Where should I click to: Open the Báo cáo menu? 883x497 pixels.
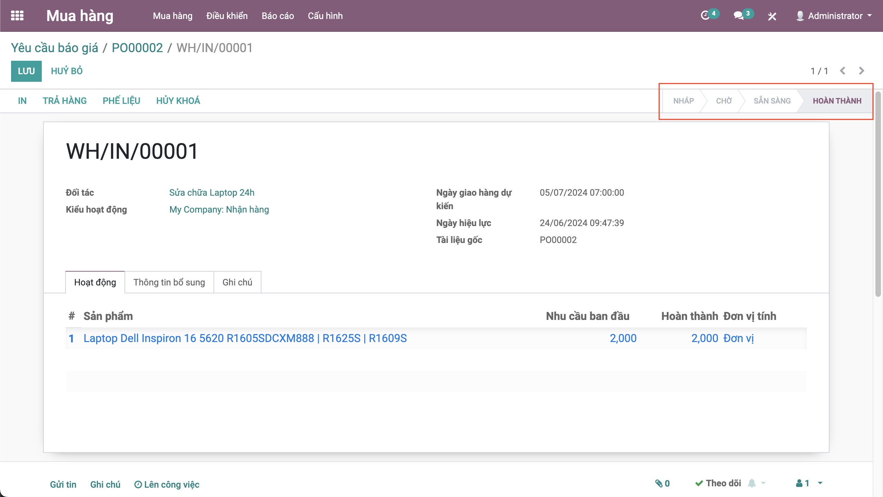click(x=278, y=16)
